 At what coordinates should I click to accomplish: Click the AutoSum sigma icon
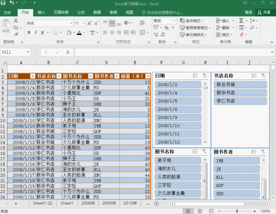click(241, 21)
